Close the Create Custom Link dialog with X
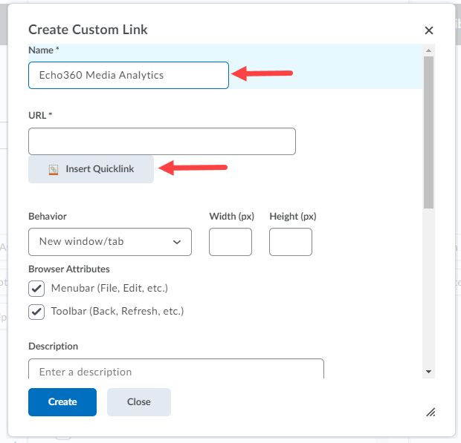Image resolution: width=461 pixels, height=443 pixels. pyautogui.click(x=429, y=30)
